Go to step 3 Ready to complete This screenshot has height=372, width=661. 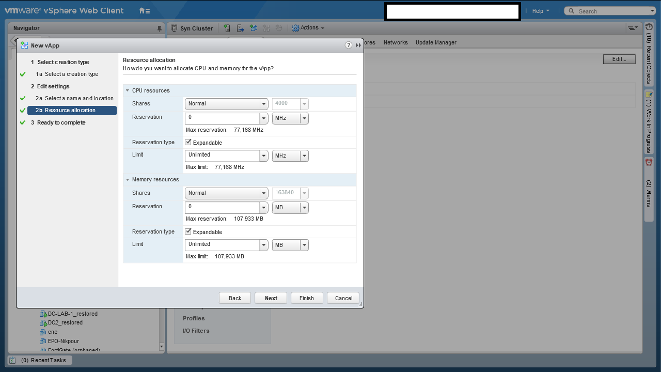point(61,122)
